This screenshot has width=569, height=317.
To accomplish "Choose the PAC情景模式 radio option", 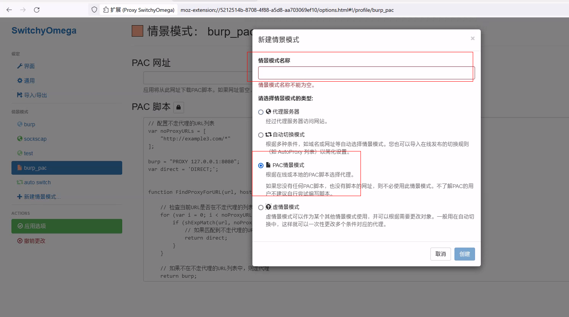I will (261, 166).
